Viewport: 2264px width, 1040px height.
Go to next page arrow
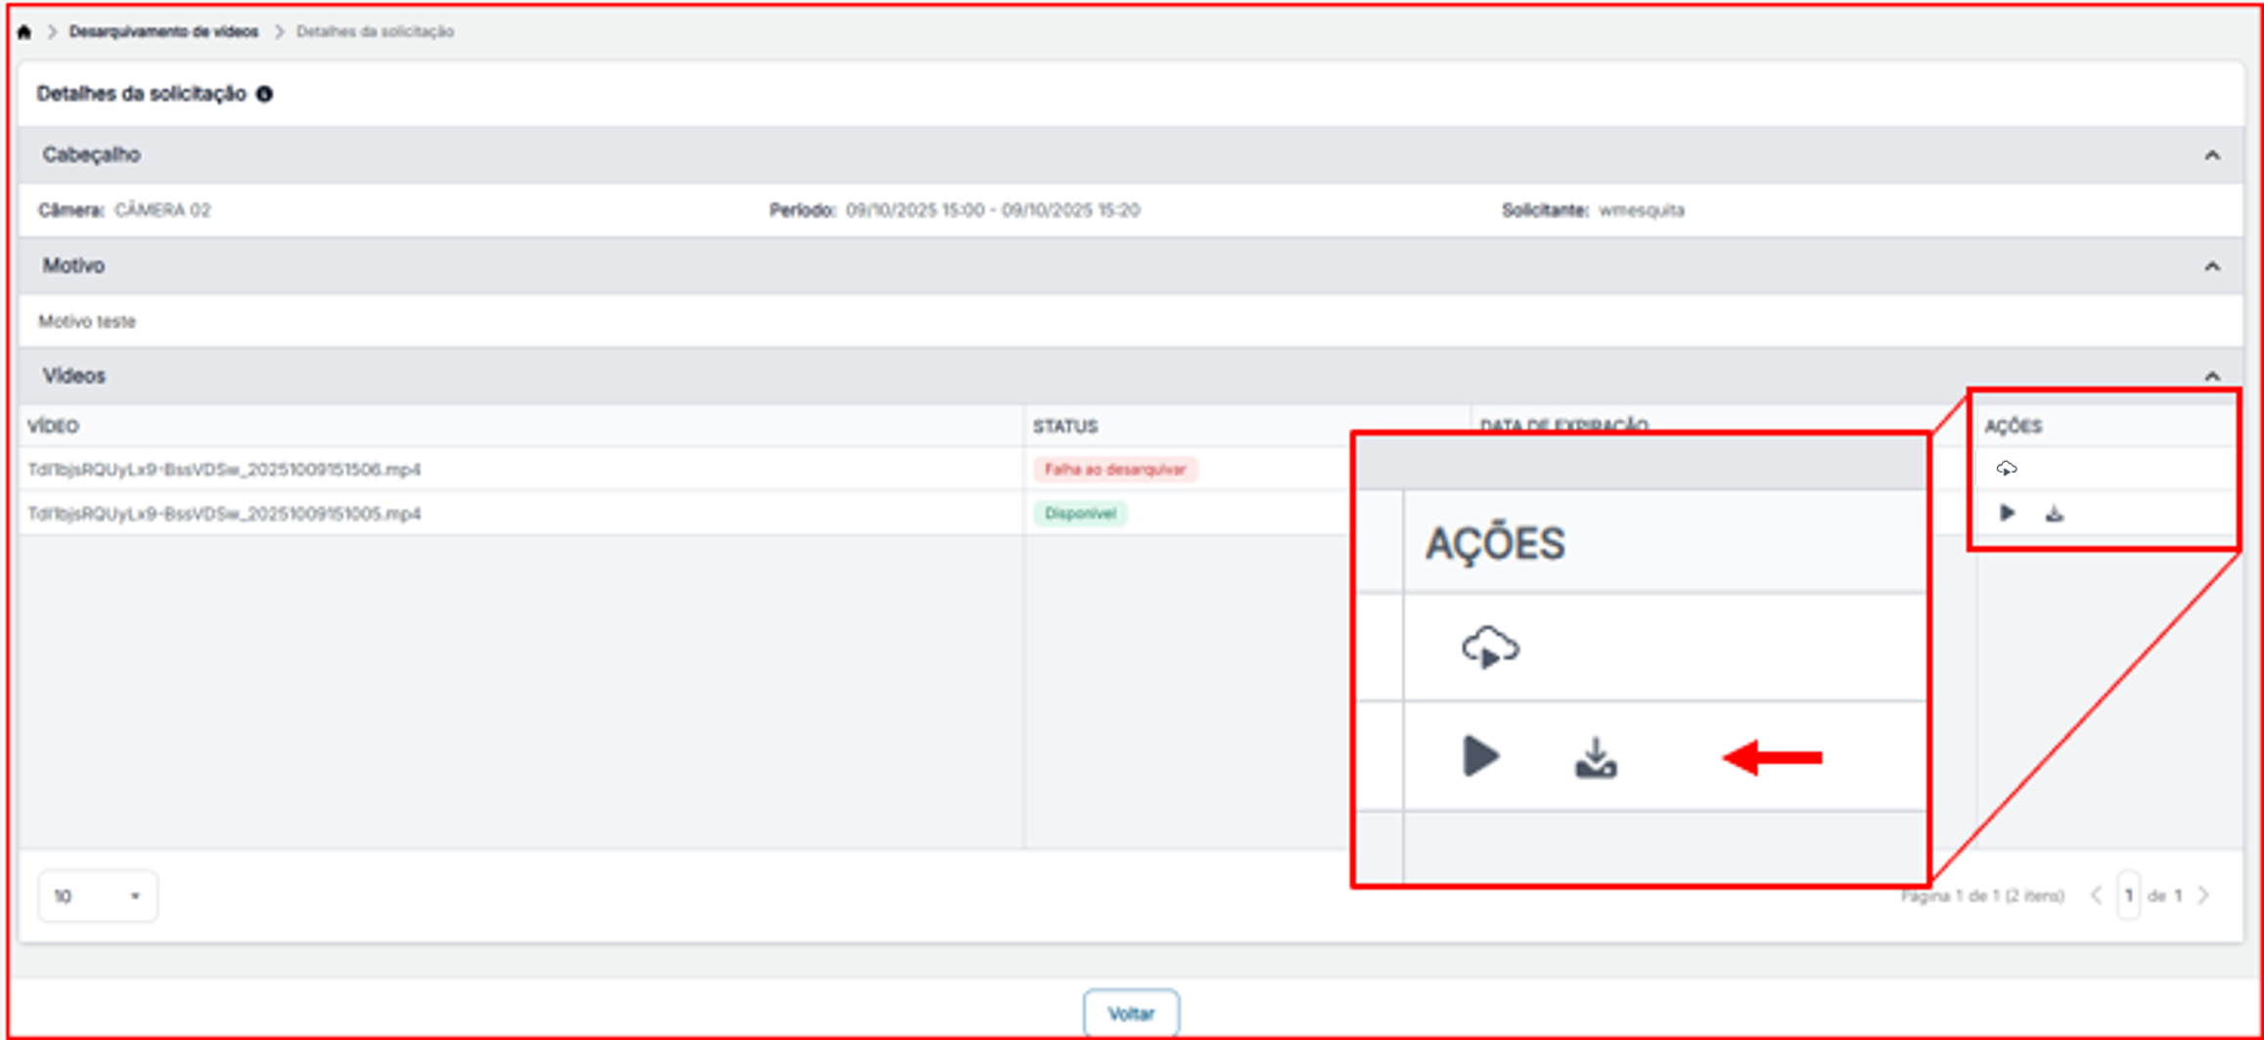[x=2203, y=895]
